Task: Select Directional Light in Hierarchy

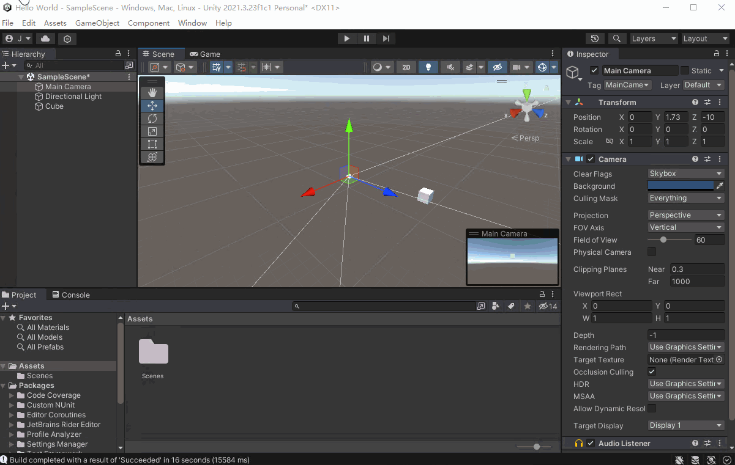Action: (x=73, y=97)
